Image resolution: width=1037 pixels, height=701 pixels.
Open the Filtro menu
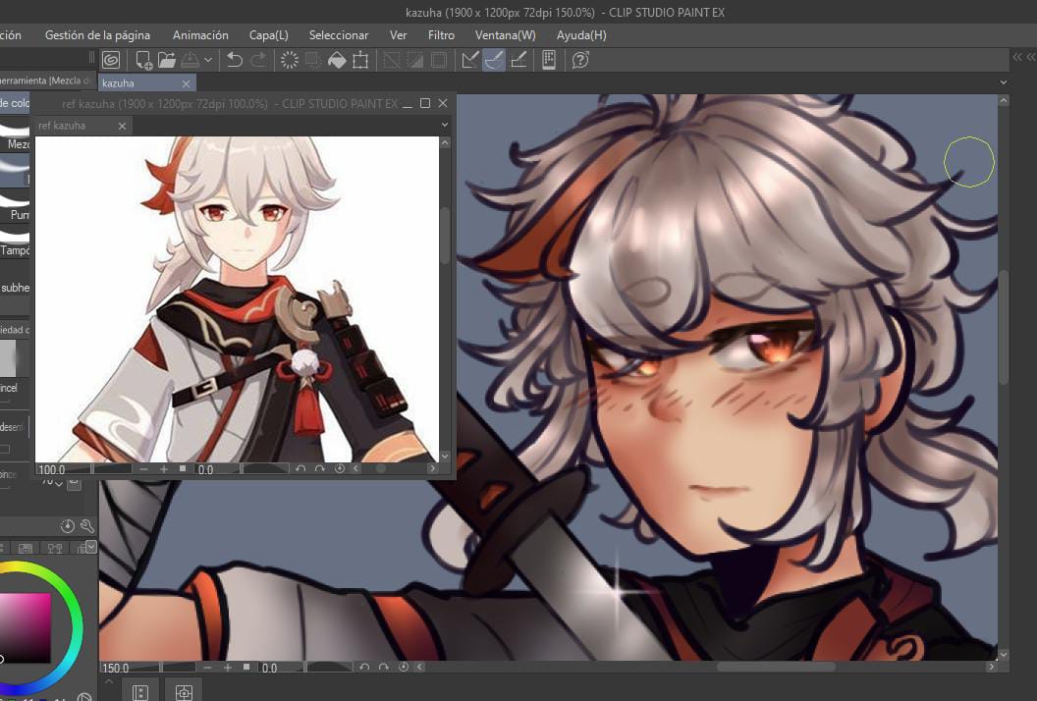point(441,35)
